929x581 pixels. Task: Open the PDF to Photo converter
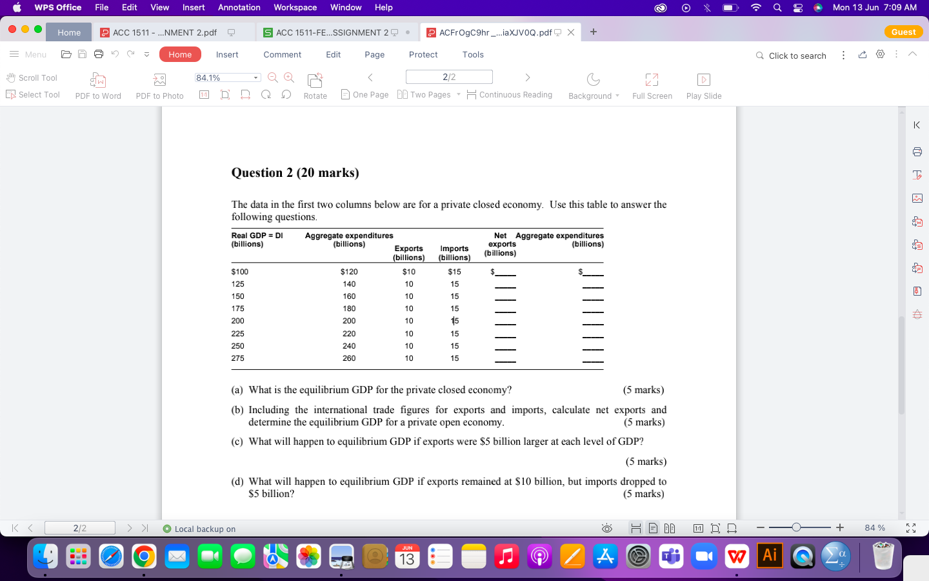pos(159,85)
